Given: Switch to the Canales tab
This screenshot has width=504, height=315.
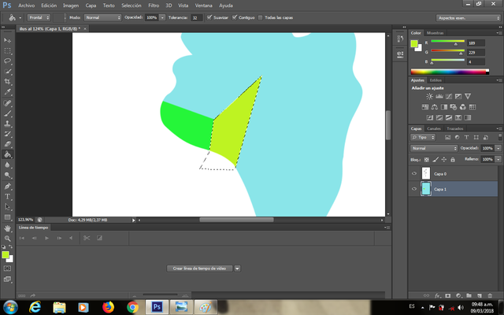Looking at the screenshot, I should point(434,128).
